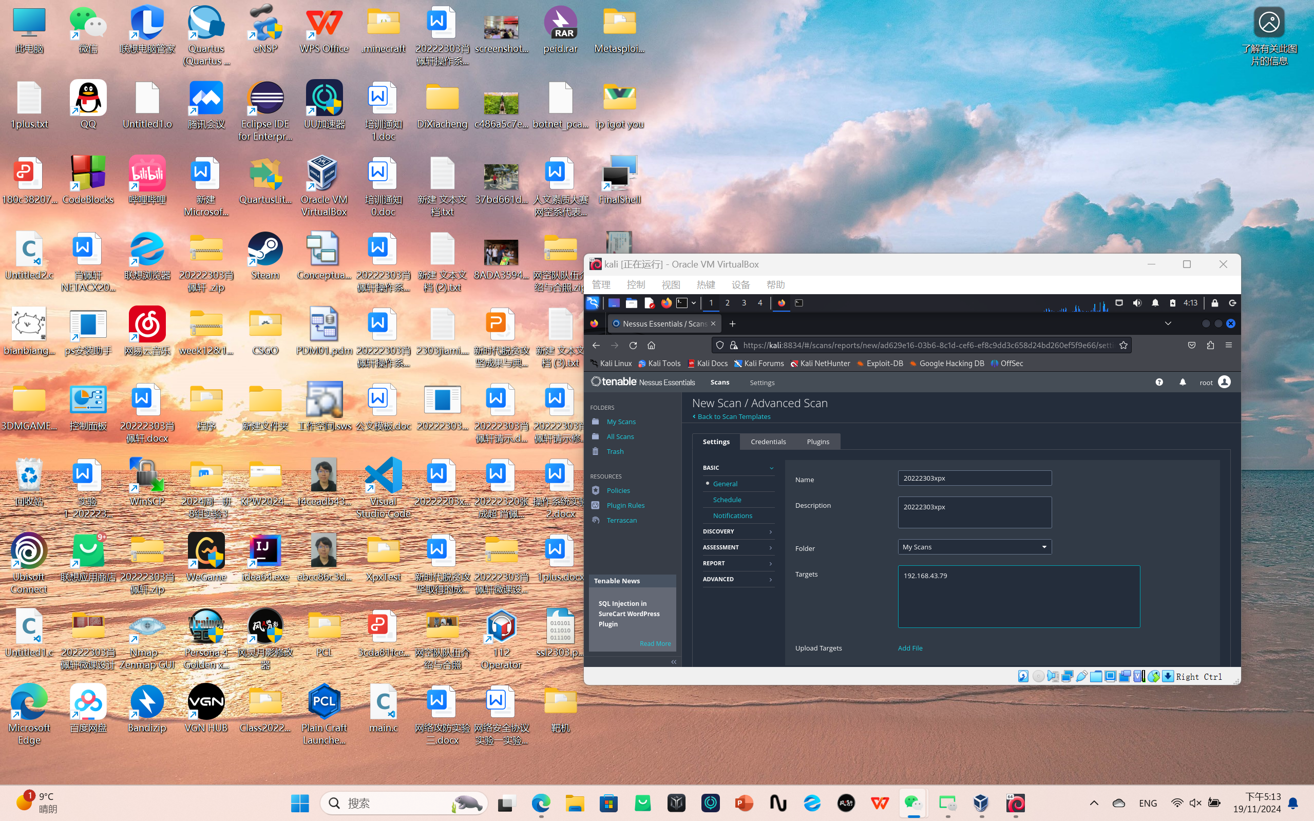Click the Targets text area
Screen dimensions: 1314x821
pos(1019,597)
